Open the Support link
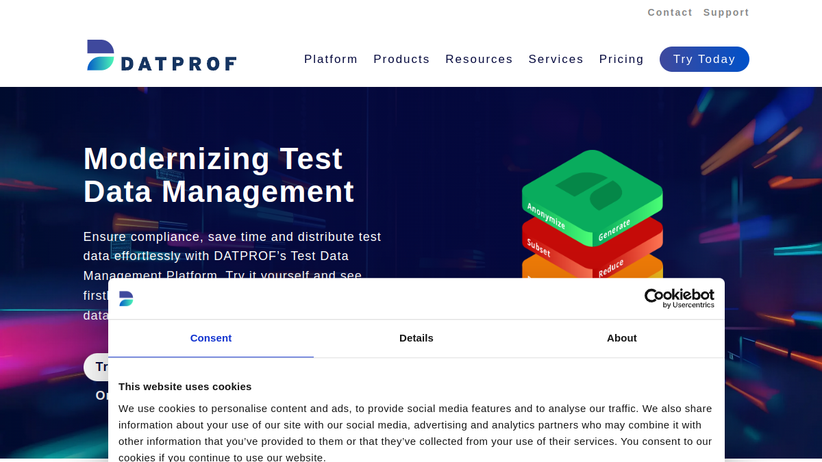The image size is (822, 462). [x=726, y=12]
